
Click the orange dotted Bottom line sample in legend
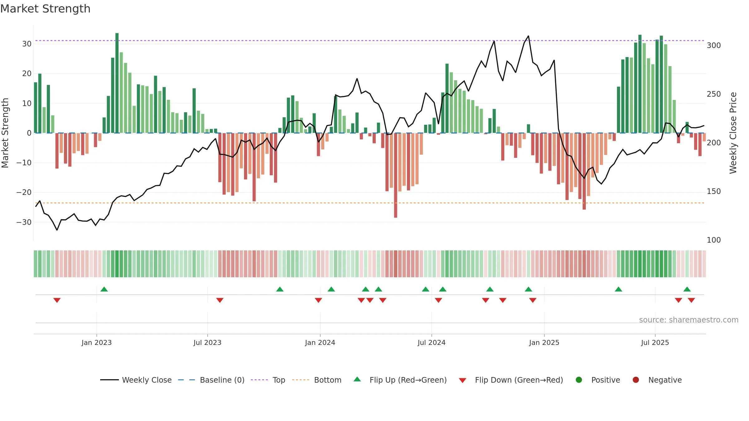pyautogui.click(x=301, y=380)
